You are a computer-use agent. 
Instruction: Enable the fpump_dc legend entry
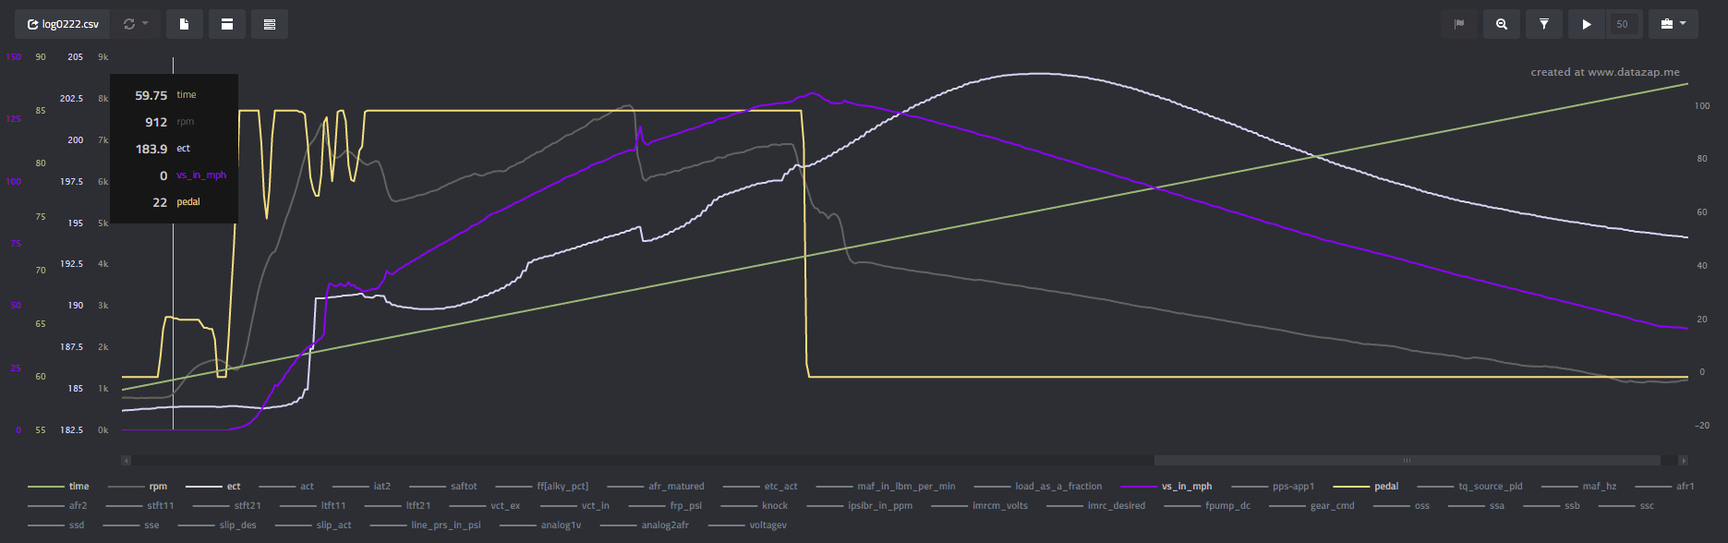click(1207, 505)
